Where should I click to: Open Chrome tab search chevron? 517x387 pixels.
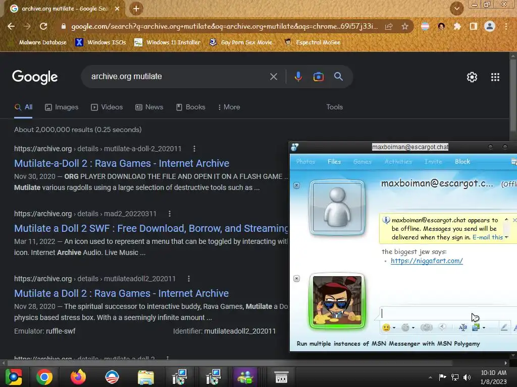pyautogui.click(x=456, y=9)
